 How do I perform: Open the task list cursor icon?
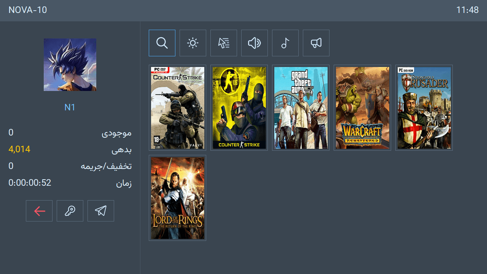point(223,43)
